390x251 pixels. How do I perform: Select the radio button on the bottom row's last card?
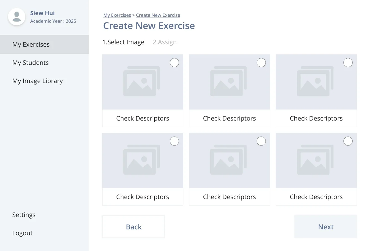(348, 141)
